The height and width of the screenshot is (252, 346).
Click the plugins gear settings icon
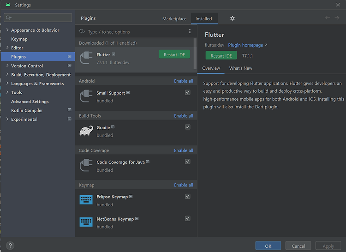(233, 18)
